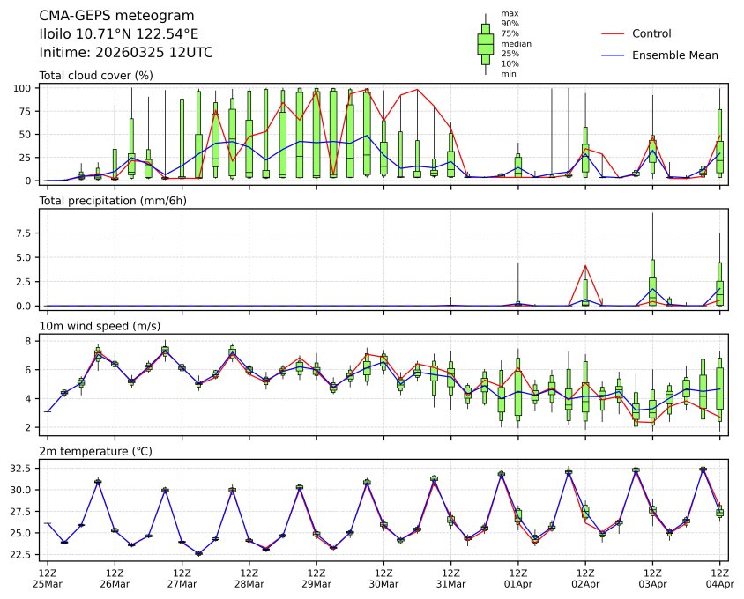
Task: Click the 7.5 precipitation y-axis tick
Action: (25, 235)
